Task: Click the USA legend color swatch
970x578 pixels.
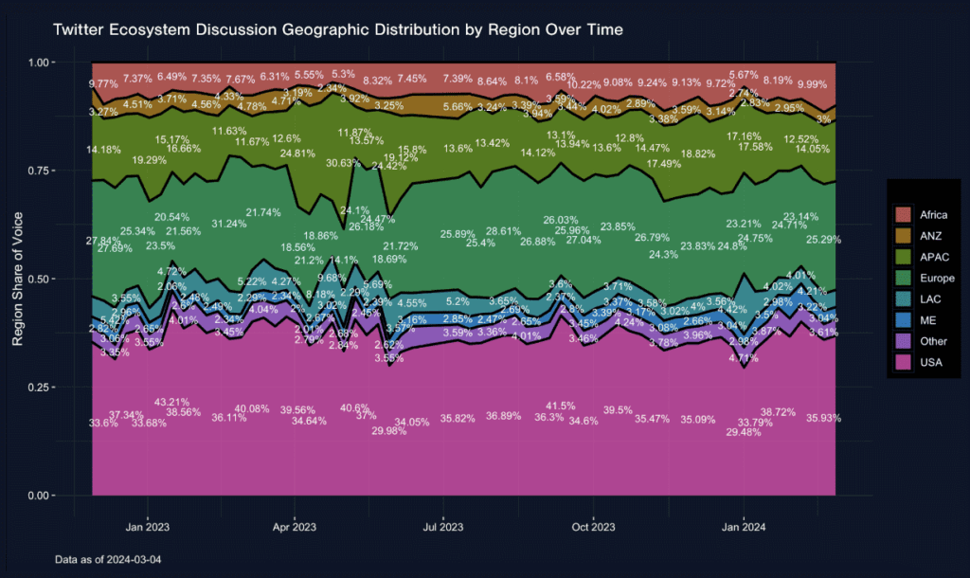Action: [903, 362]
